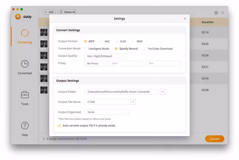Open the Help question mark icon
This screenshot has height=160, width=239.
pyautogui.click(x=25, y=126)
